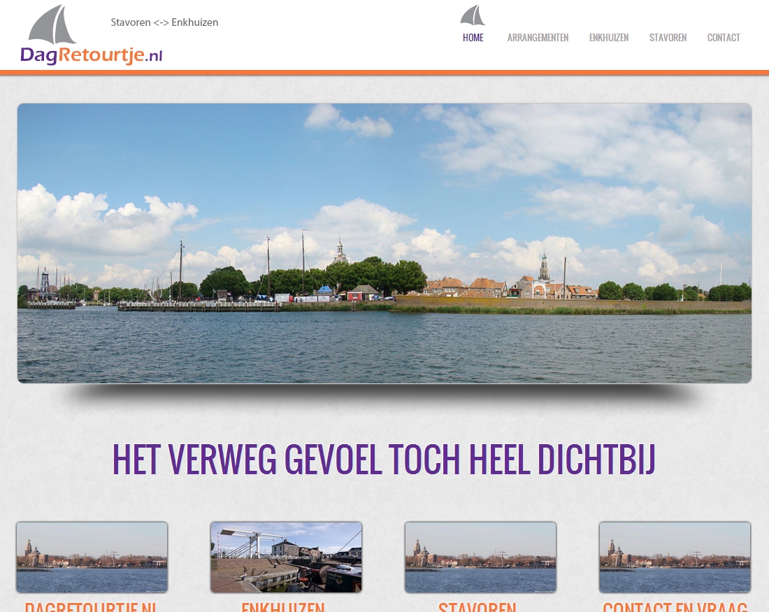Open the drawbridge thumbnail for Enkhuizen
Viewport: 769px width, 612px height.
(x=286, y=557)
